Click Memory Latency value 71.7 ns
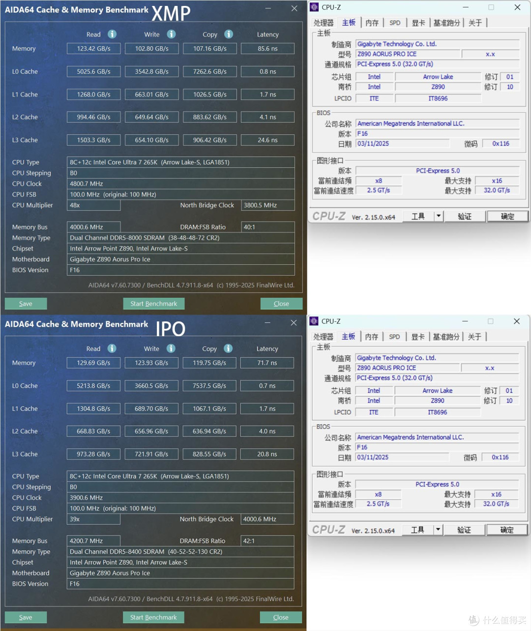The image size is (531, 631). pyautogui.click(x=267, y=363)
